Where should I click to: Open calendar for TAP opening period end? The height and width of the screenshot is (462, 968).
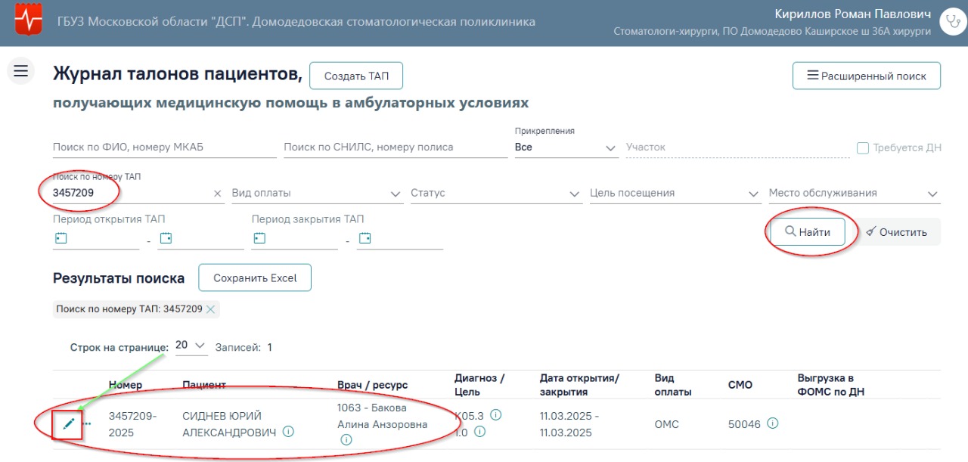pyautogui.click(x=166, y=238)
